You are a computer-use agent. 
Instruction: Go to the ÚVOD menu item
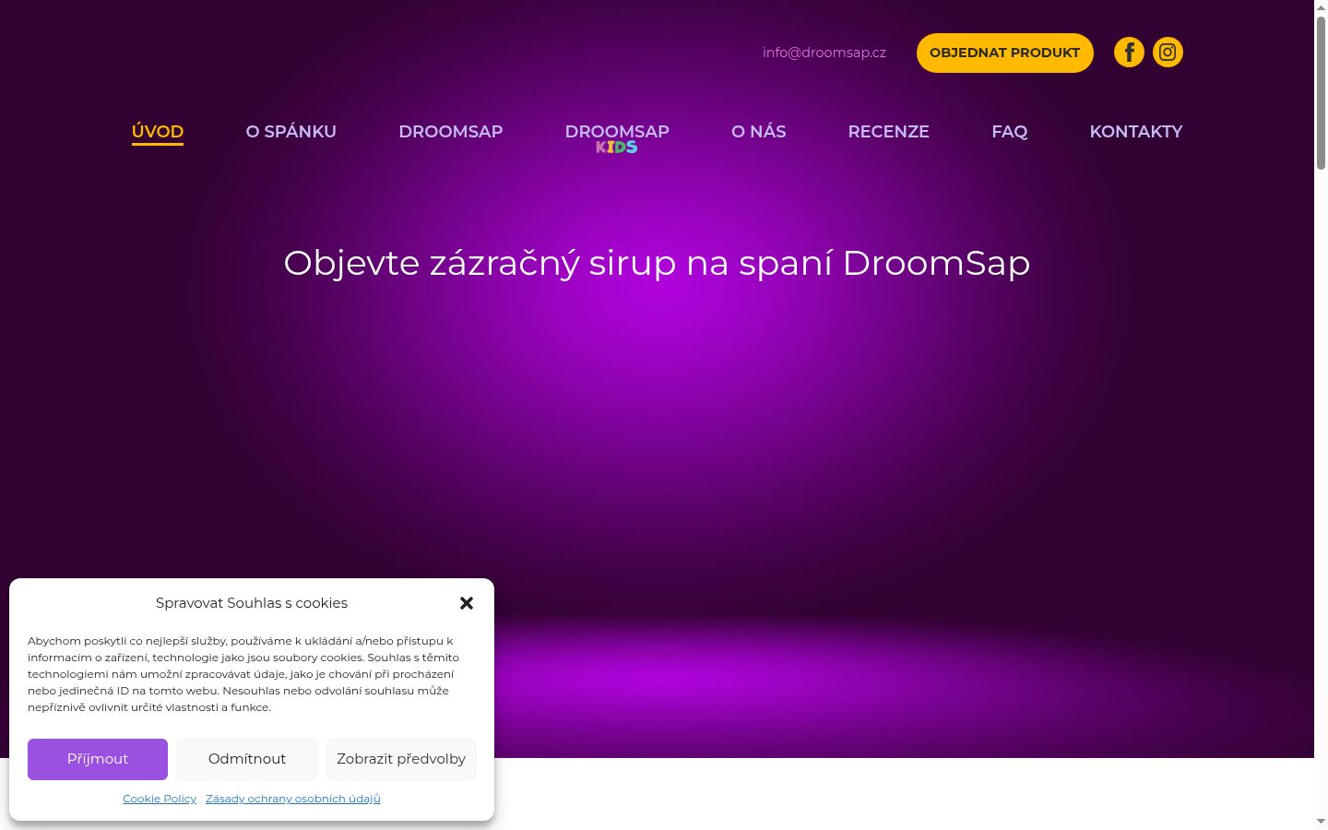(x=158, y=132)
